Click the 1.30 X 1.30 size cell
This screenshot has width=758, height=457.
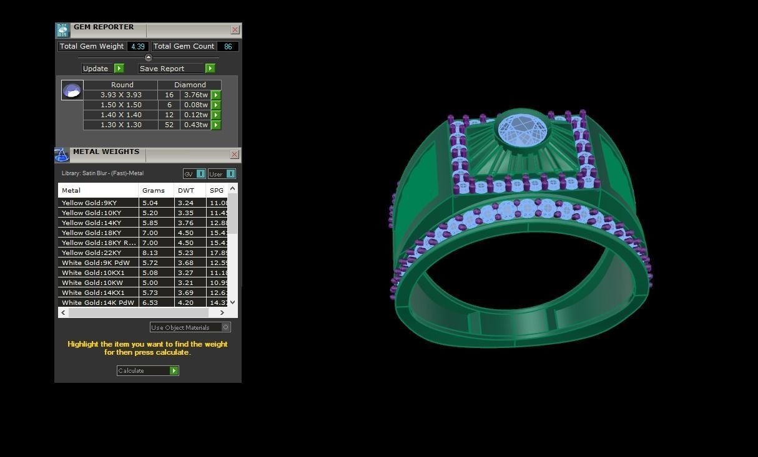(121, 125)
